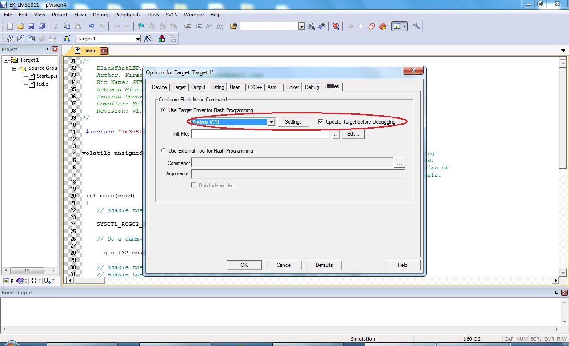Open the Target 1 selection dropdown

coord(137,39)
